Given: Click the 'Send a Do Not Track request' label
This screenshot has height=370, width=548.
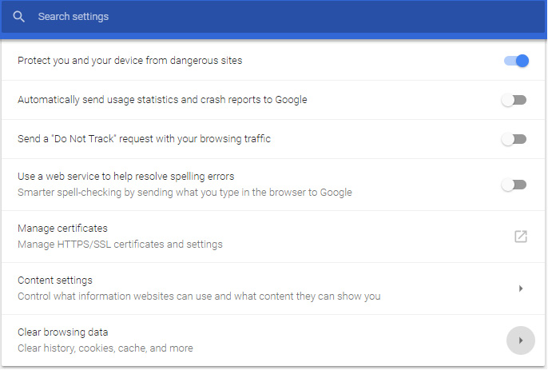Looking at the screenshot, I should coord(145,139).
